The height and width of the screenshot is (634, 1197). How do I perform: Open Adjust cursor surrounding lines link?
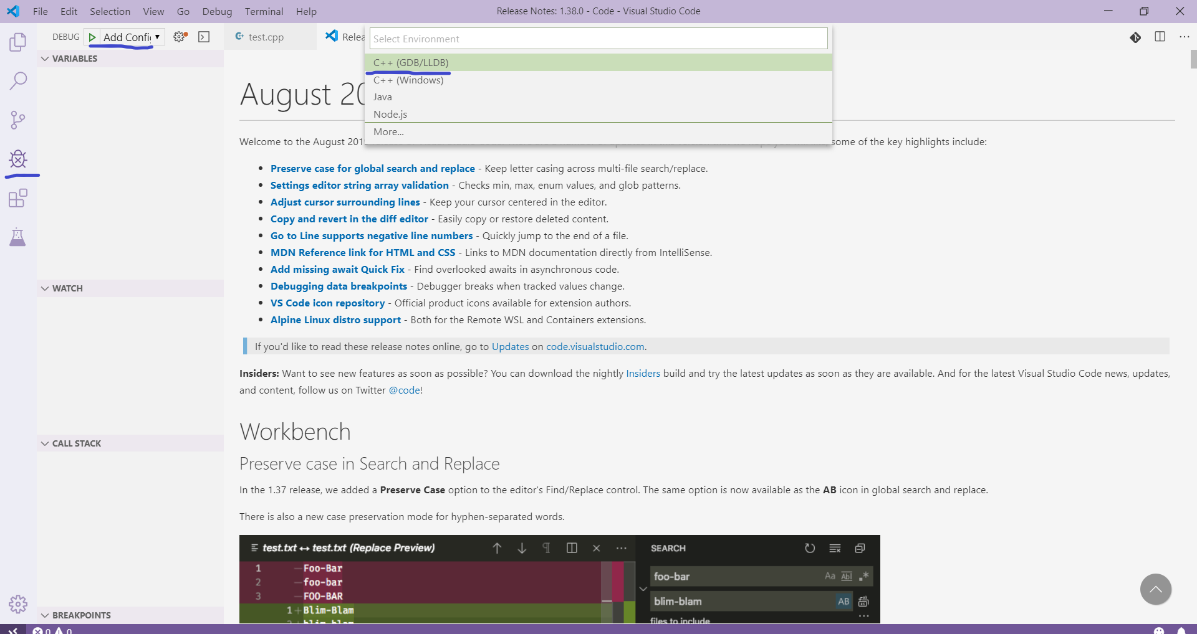click(345, 202)
